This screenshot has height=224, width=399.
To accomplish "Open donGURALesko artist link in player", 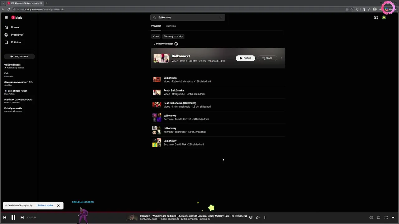I will pos(149,219).
